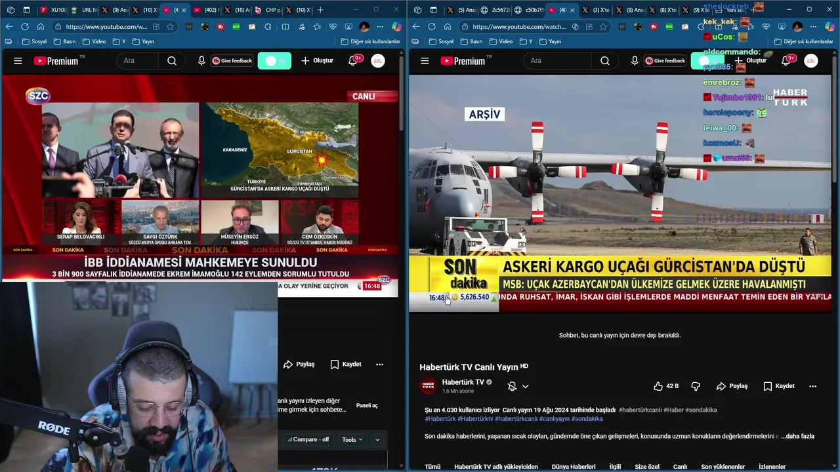Toggle the teal switch in right YouTube header

[707, 61]
